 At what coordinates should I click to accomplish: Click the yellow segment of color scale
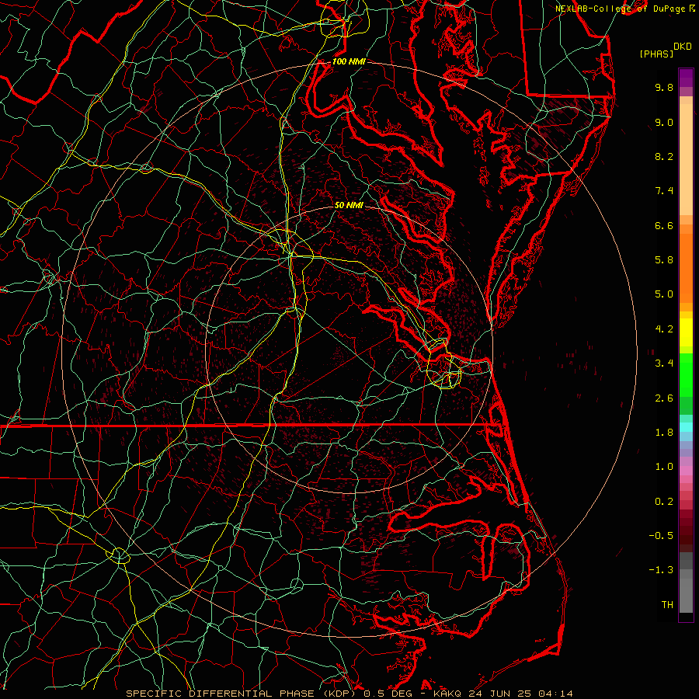point(686,332)
